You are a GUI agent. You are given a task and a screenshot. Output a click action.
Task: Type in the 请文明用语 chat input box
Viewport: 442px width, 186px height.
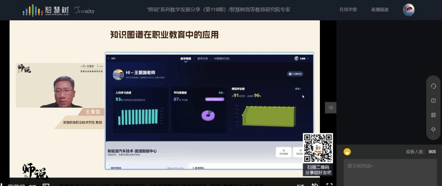pyautogui.click(x=384, y=170)
